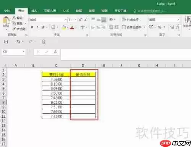The height and width of the screenshot is (147, 191).
Task: Decrease font size with smaller A
Action: pyautogui.click(x=86, y=20)
